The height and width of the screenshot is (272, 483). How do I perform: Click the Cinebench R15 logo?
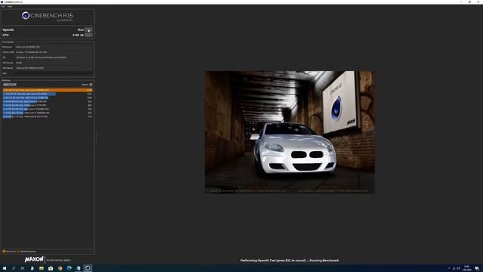click(x=48, y=16)
